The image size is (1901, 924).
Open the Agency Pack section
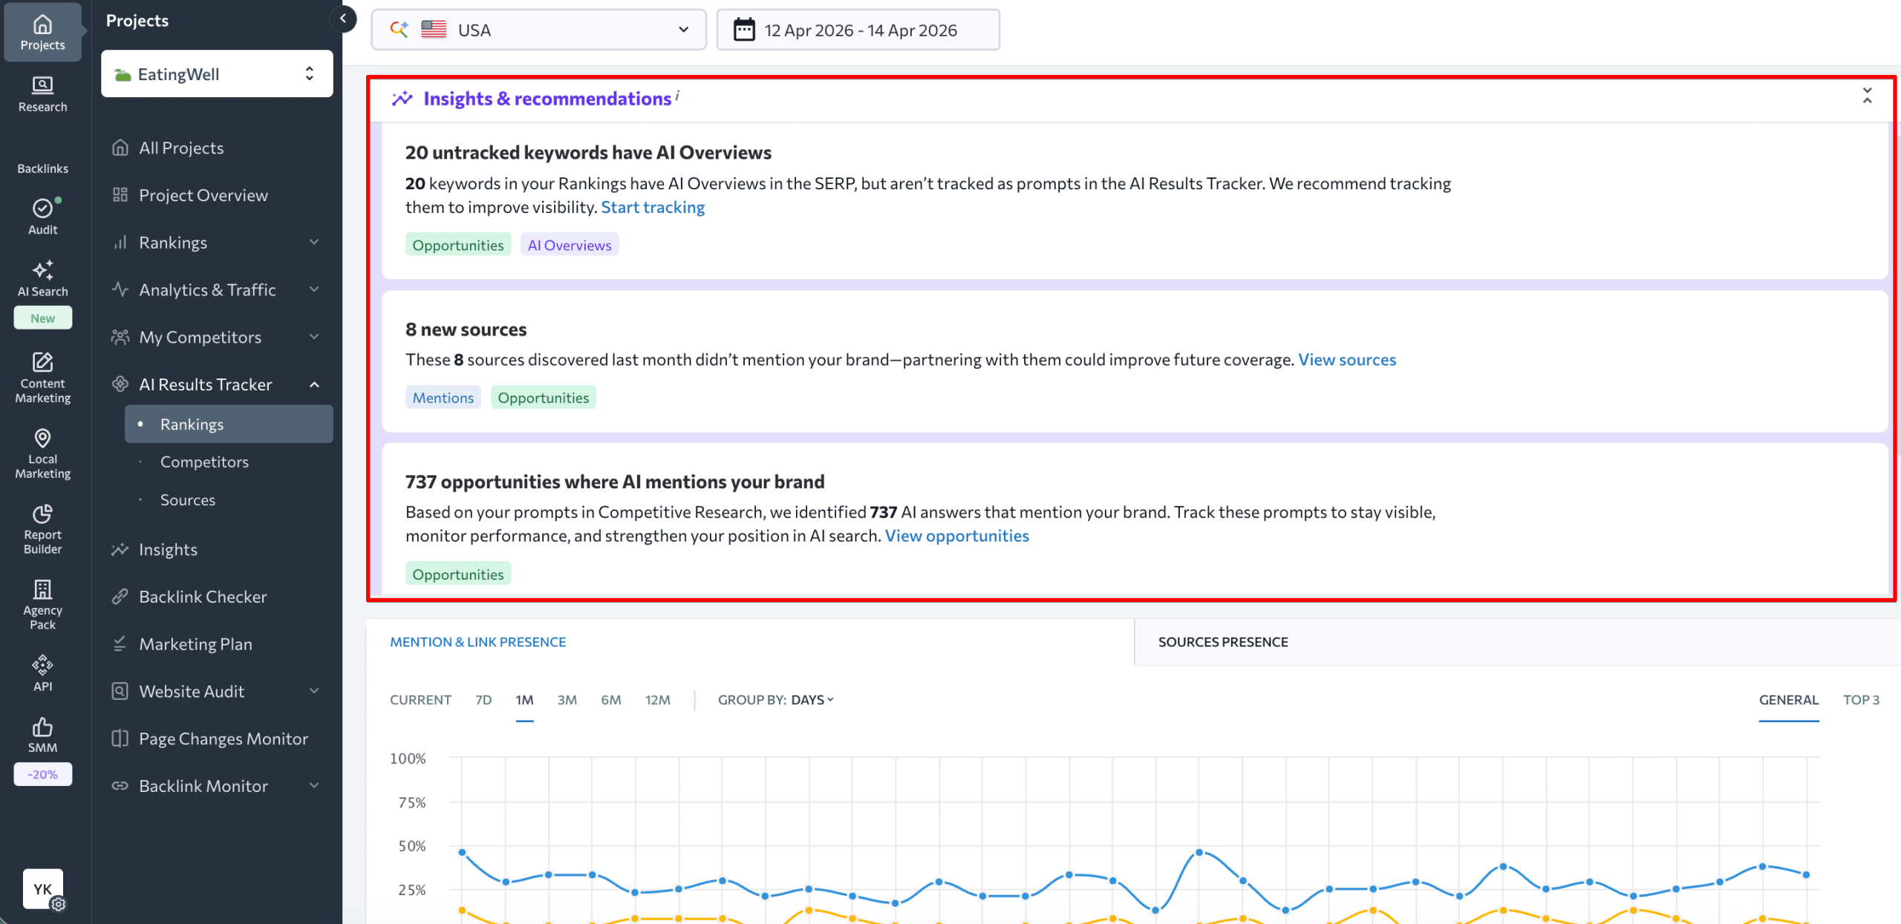42,603
